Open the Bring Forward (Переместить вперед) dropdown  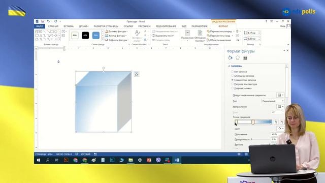tap(234, 32)
